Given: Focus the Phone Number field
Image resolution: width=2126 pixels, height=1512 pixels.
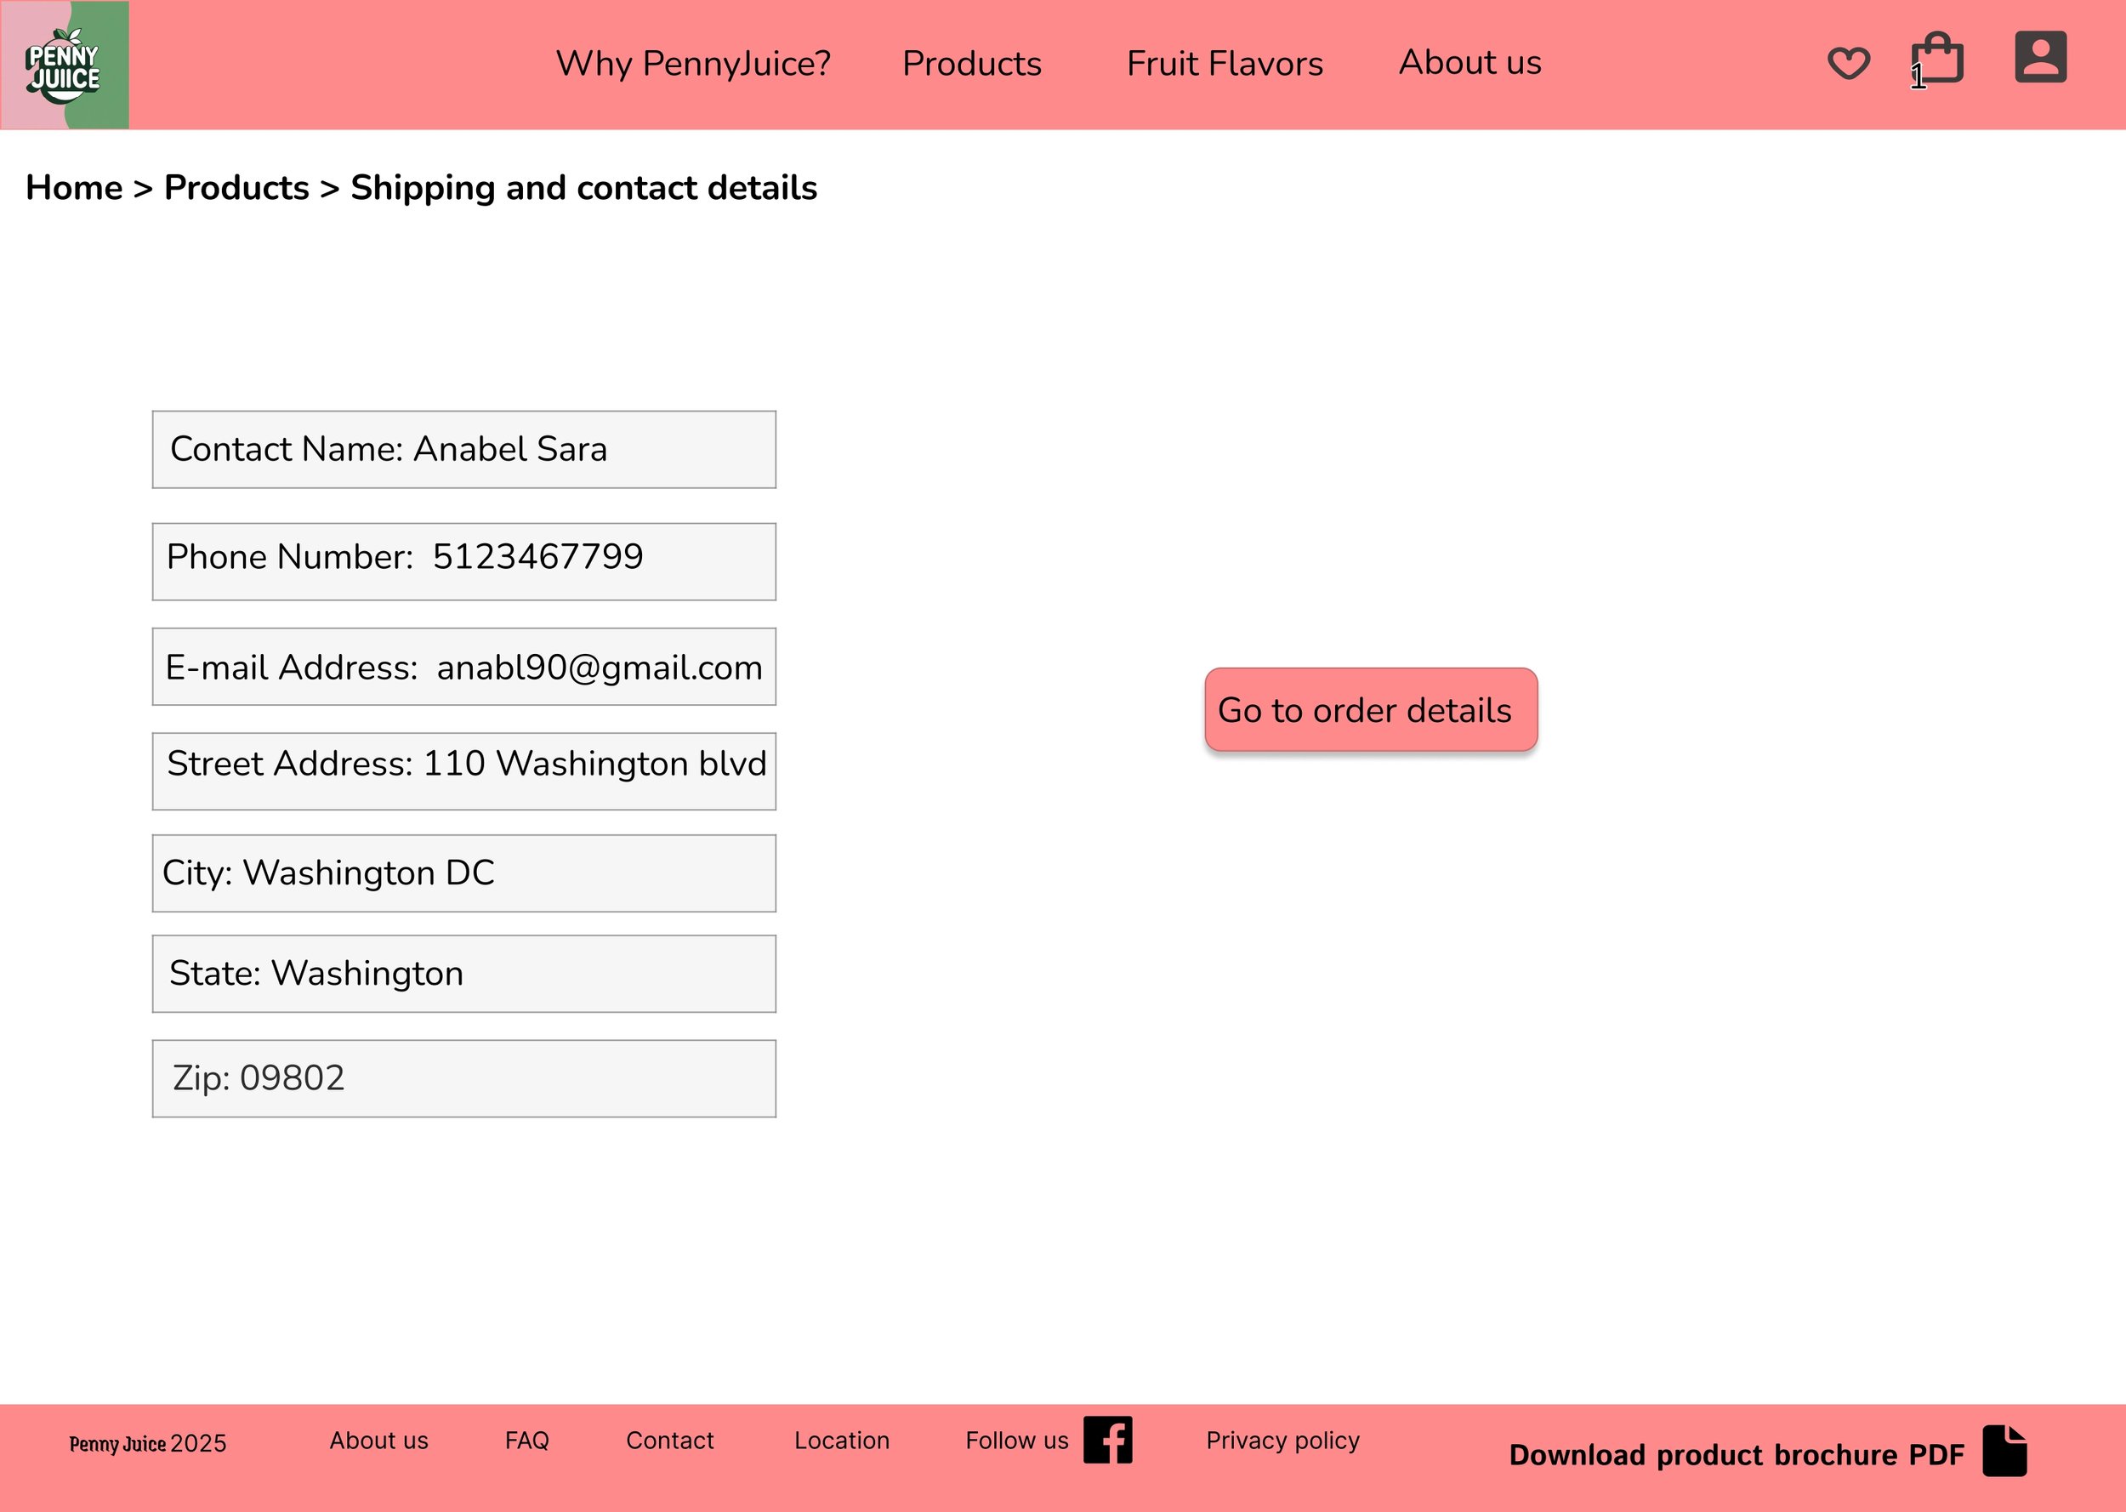Looking at the screenshot, I should [463, 561].
